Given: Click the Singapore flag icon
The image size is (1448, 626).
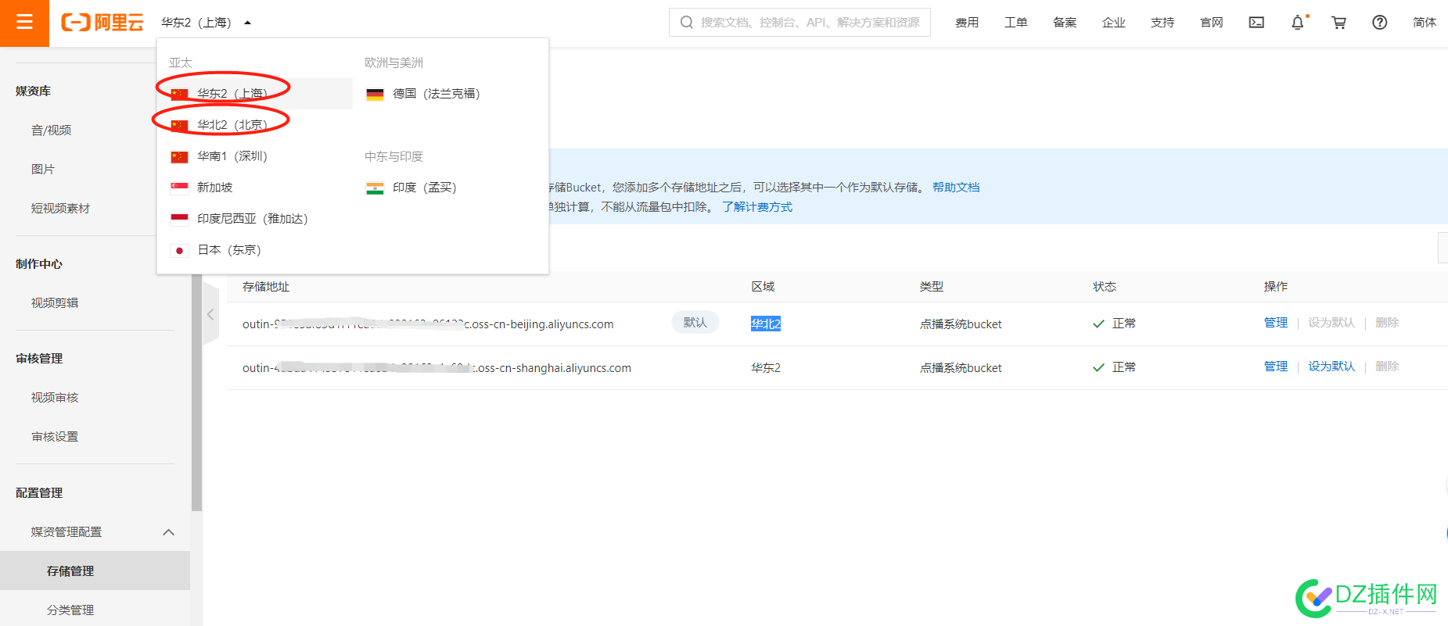Looking at the screenshot, I should tap(179, 188).
